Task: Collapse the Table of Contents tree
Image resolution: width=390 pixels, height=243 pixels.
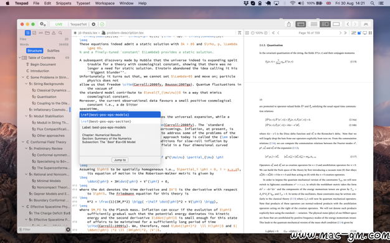Action: [20, 58]
